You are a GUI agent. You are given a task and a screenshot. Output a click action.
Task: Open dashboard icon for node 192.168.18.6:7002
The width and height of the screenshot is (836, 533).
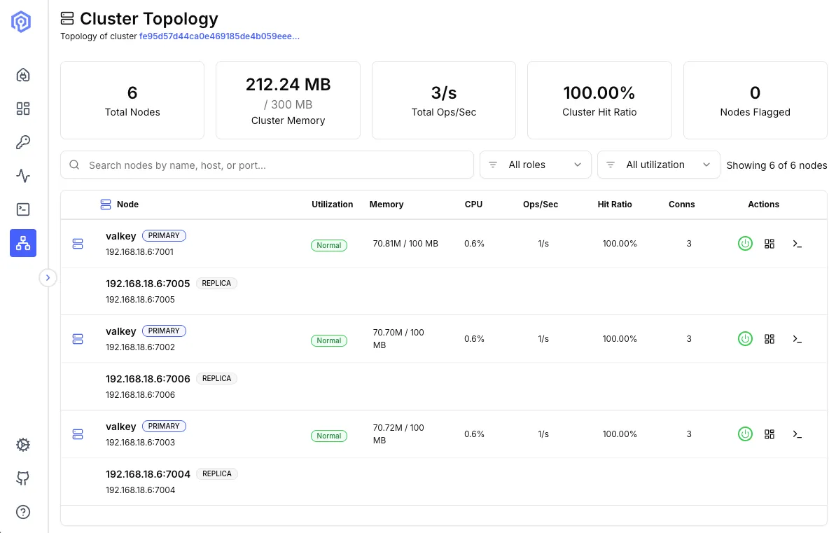tap(769, 339)
